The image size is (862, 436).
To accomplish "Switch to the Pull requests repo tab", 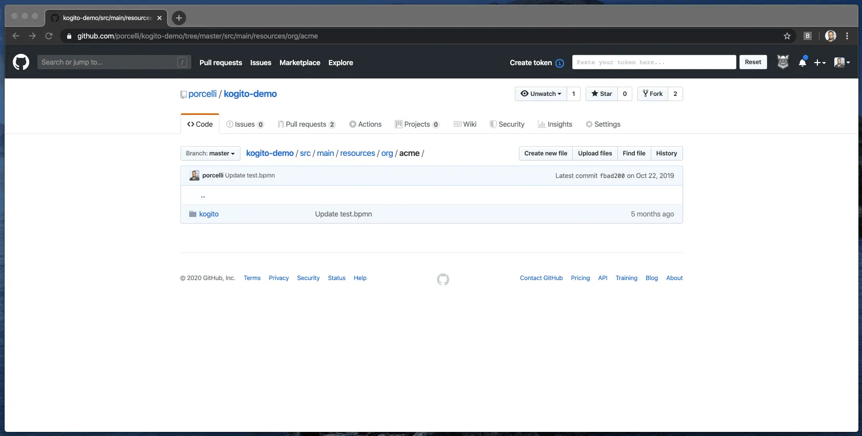I will [307, 124].
